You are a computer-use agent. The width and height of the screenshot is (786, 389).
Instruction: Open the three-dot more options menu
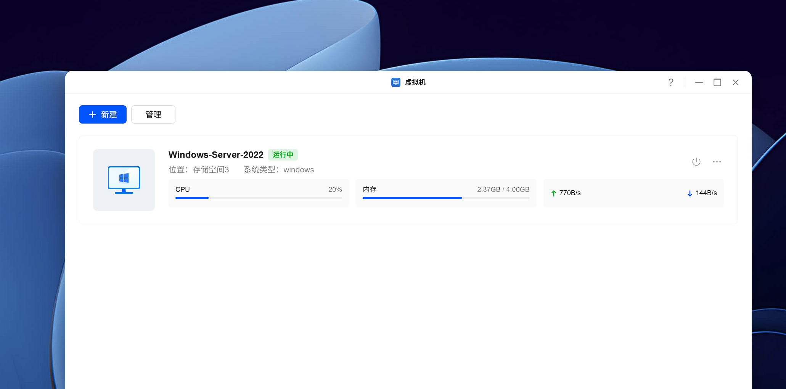(717, 162)
